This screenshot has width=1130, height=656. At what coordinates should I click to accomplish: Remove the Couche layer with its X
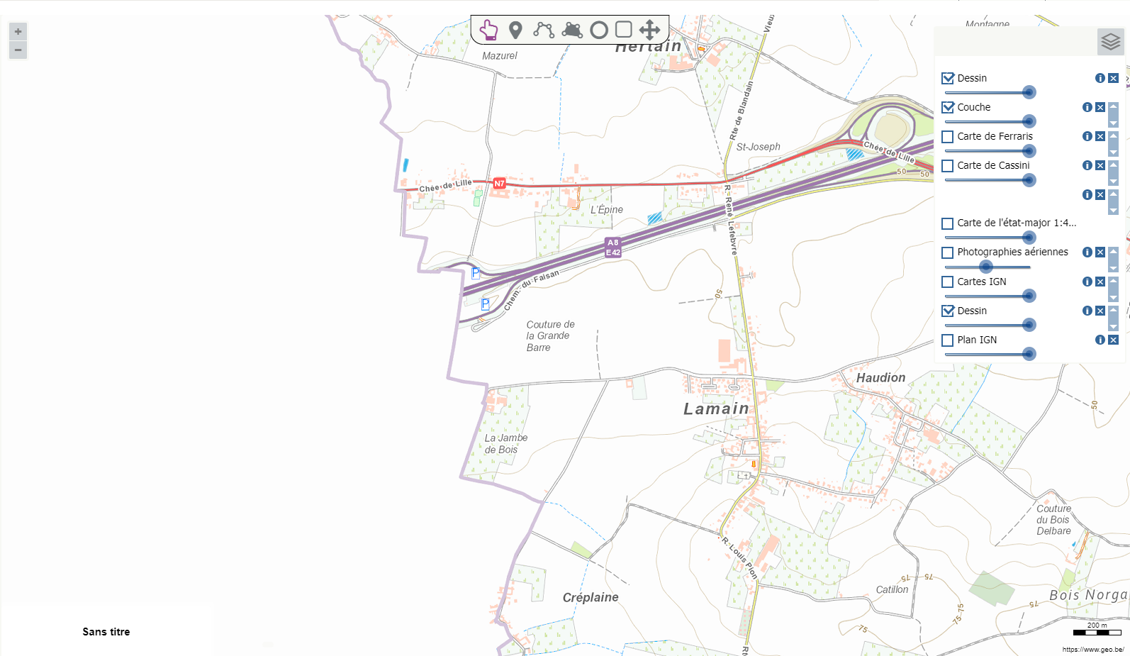pyautogui.click(x=1100, y=107)
